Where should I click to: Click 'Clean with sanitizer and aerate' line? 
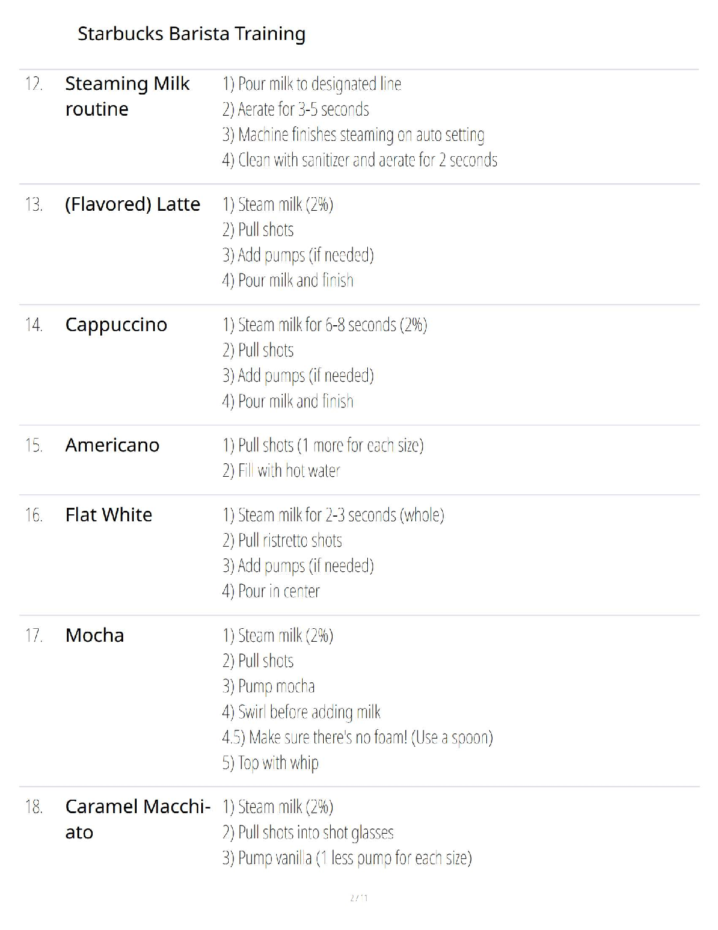point(360,160)
